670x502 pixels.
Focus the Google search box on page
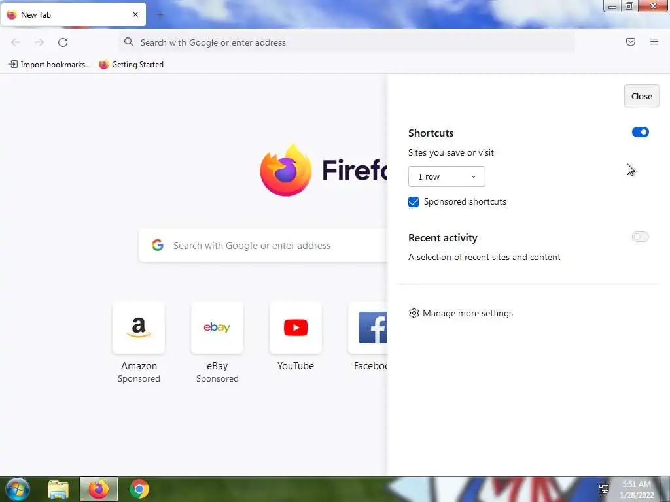pos(263,246)
